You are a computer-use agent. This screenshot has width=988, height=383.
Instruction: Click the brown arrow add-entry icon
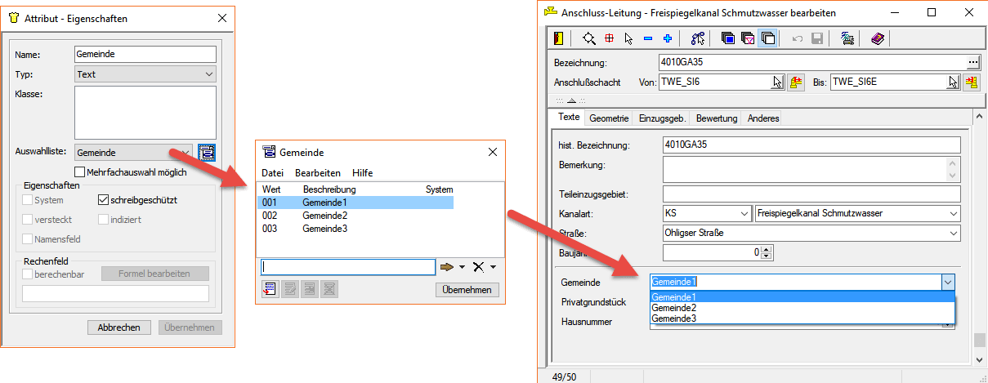pyautogui.click(x=449, y=267)
